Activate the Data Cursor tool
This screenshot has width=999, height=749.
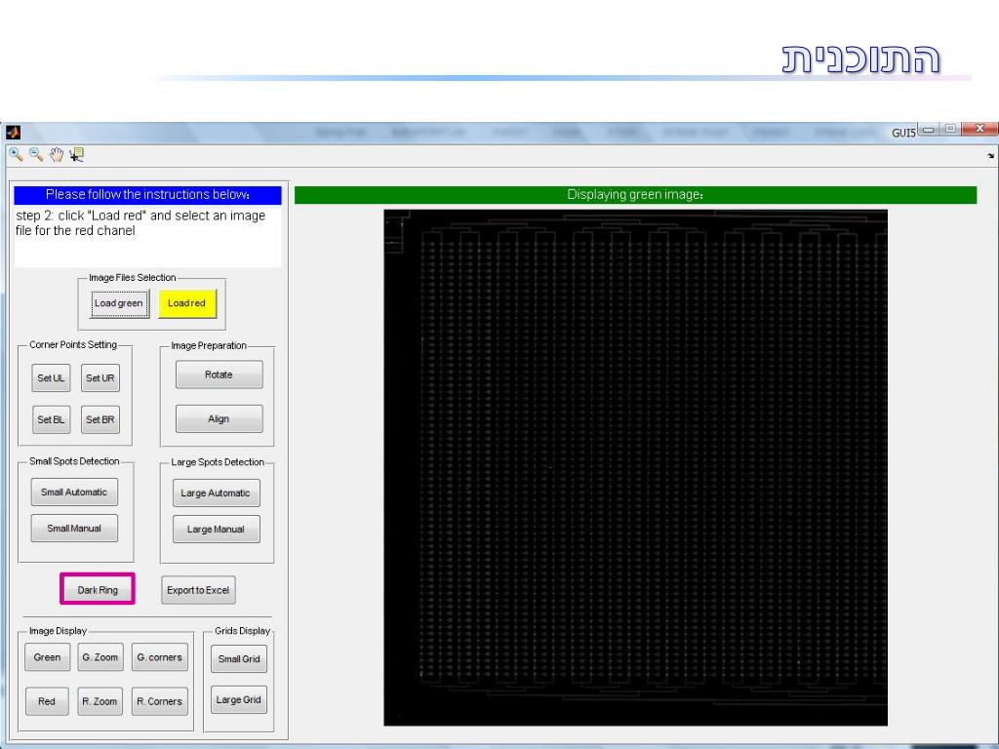(76, 154)
